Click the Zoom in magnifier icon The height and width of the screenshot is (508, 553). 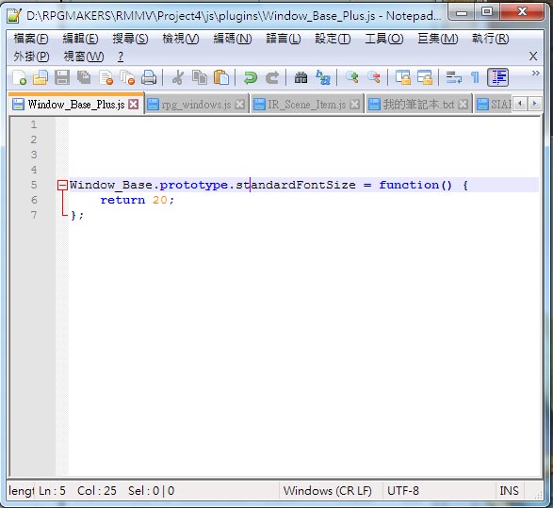[352, 77]
